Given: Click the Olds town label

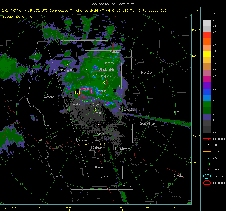Looking at the screenshot, I should tap(96, 105).
